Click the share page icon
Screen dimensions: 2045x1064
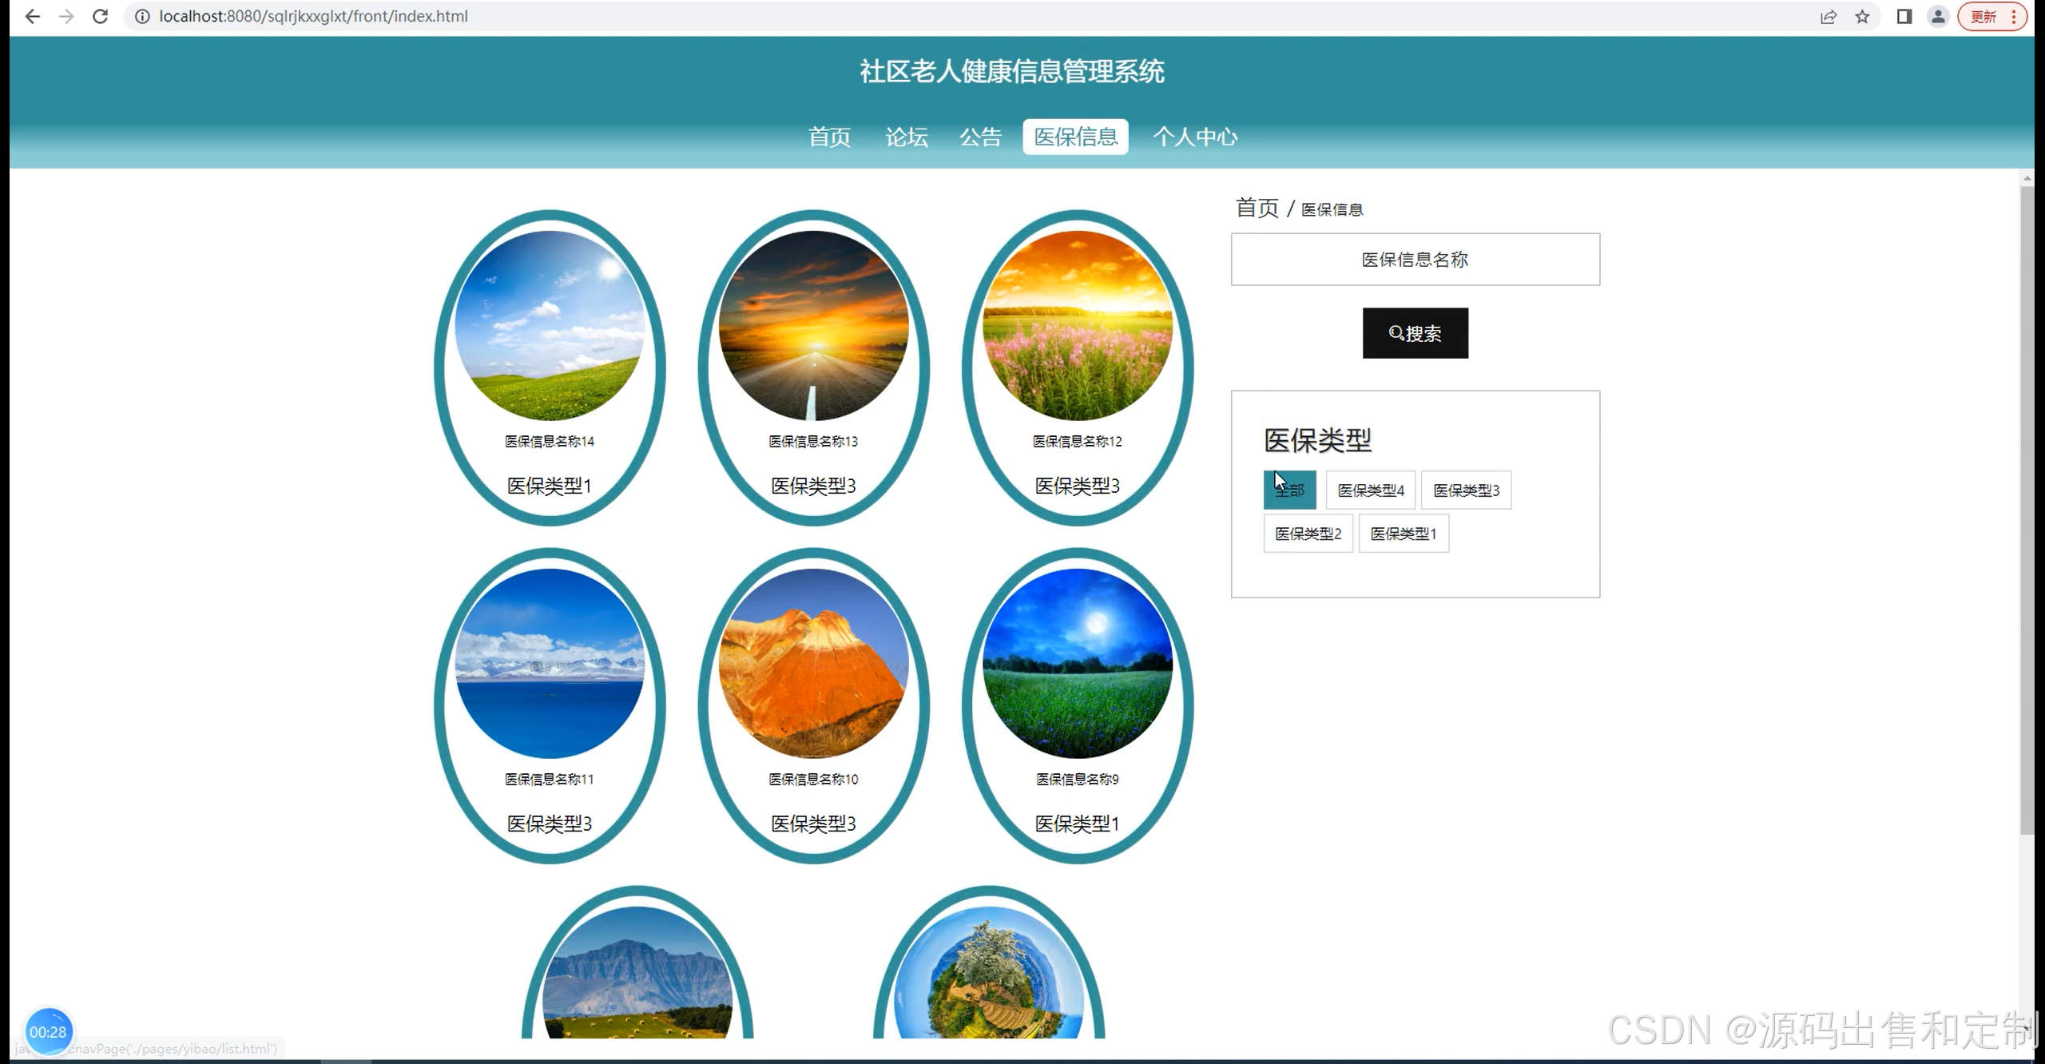tap(1828, 17)
